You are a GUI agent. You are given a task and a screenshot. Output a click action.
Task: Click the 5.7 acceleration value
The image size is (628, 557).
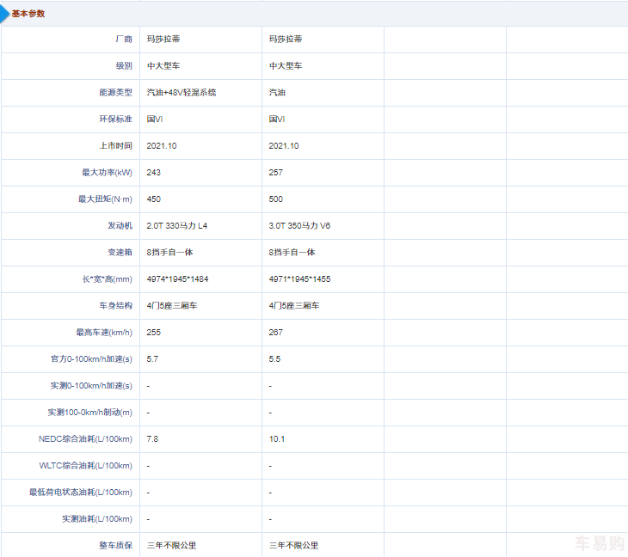point(152,359)
